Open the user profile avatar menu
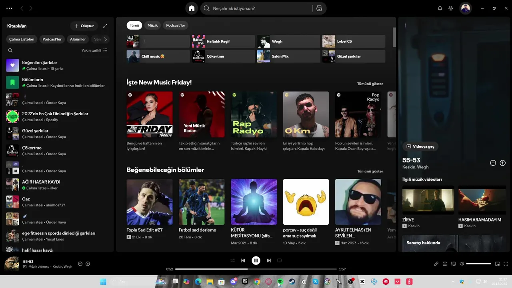The width and height of the screenshot is (512, 288). pyautogui.click(x=465, y=8)
